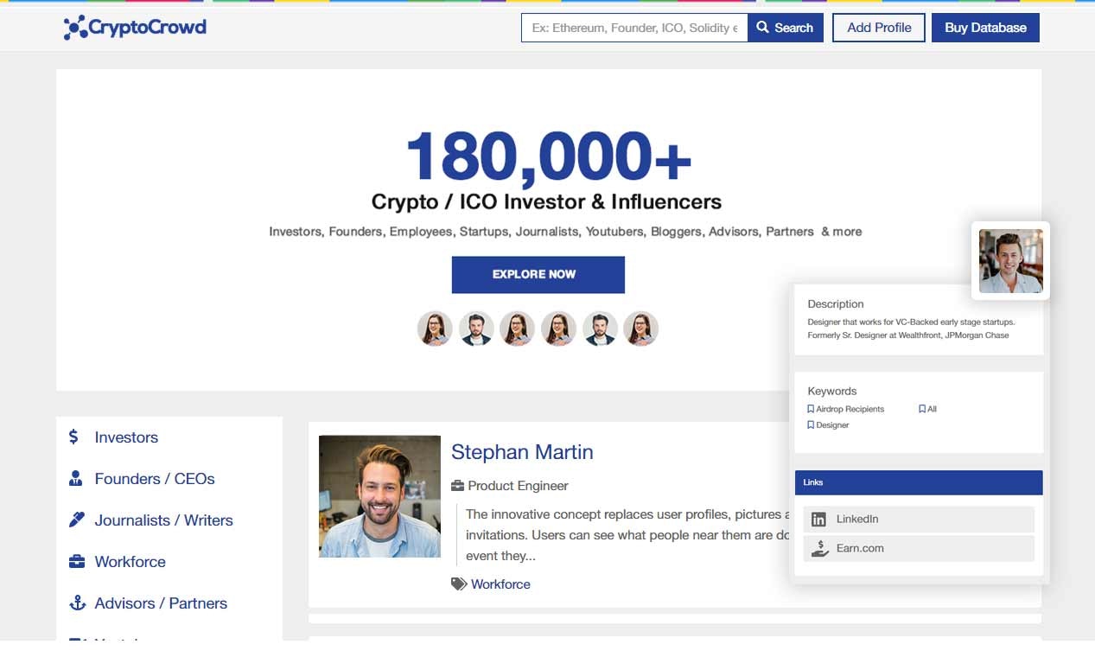Click the designer's profile photo in popup card

[1010, 261]
